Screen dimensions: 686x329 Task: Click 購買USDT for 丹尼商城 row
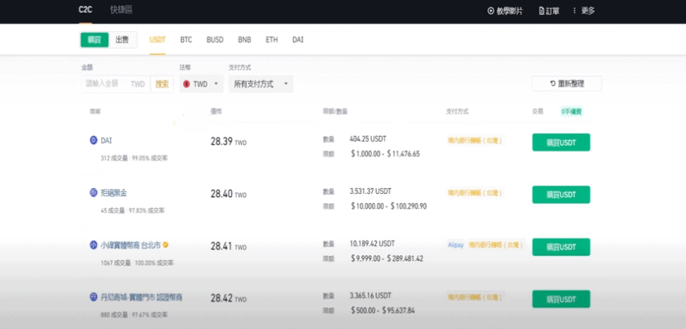point(561,299)
